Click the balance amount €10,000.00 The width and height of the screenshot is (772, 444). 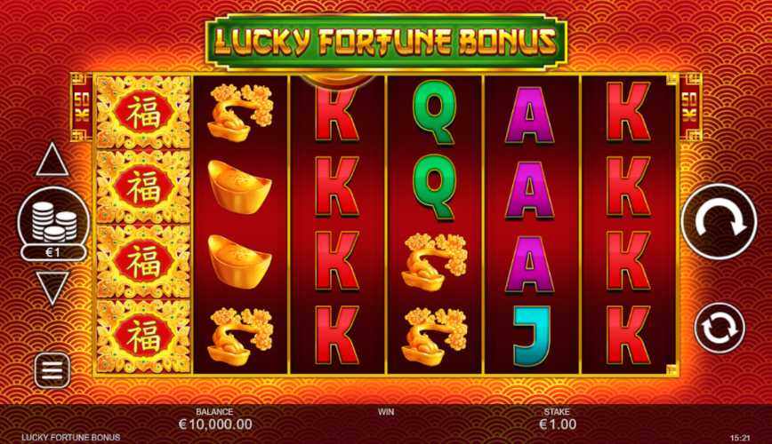coord(215,424)
